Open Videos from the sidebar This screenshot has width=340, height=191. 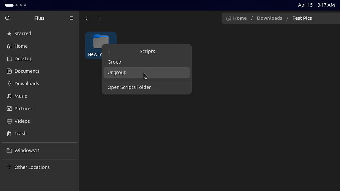(x=22, y=121)
